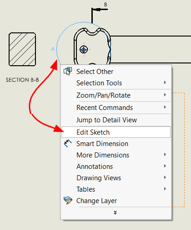
Task: Click submenu arrow next to Selection Tools
Action: (x=165, y=83)
